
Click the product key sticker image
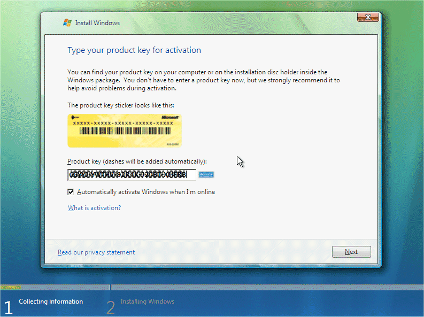pyautogui.click(x=125, y=131)
